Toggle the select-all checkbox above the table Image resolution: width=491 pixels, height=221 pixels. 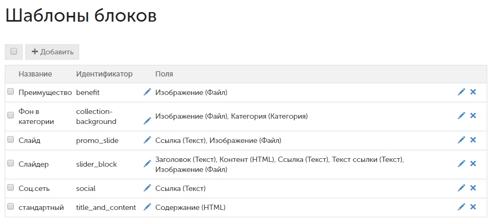pyautogui.click(x=14, y=52)
